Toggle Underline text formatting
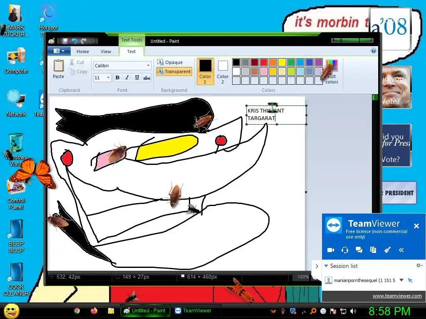The height and width of the screenshot is (319, 426). [x=137, y=78]
